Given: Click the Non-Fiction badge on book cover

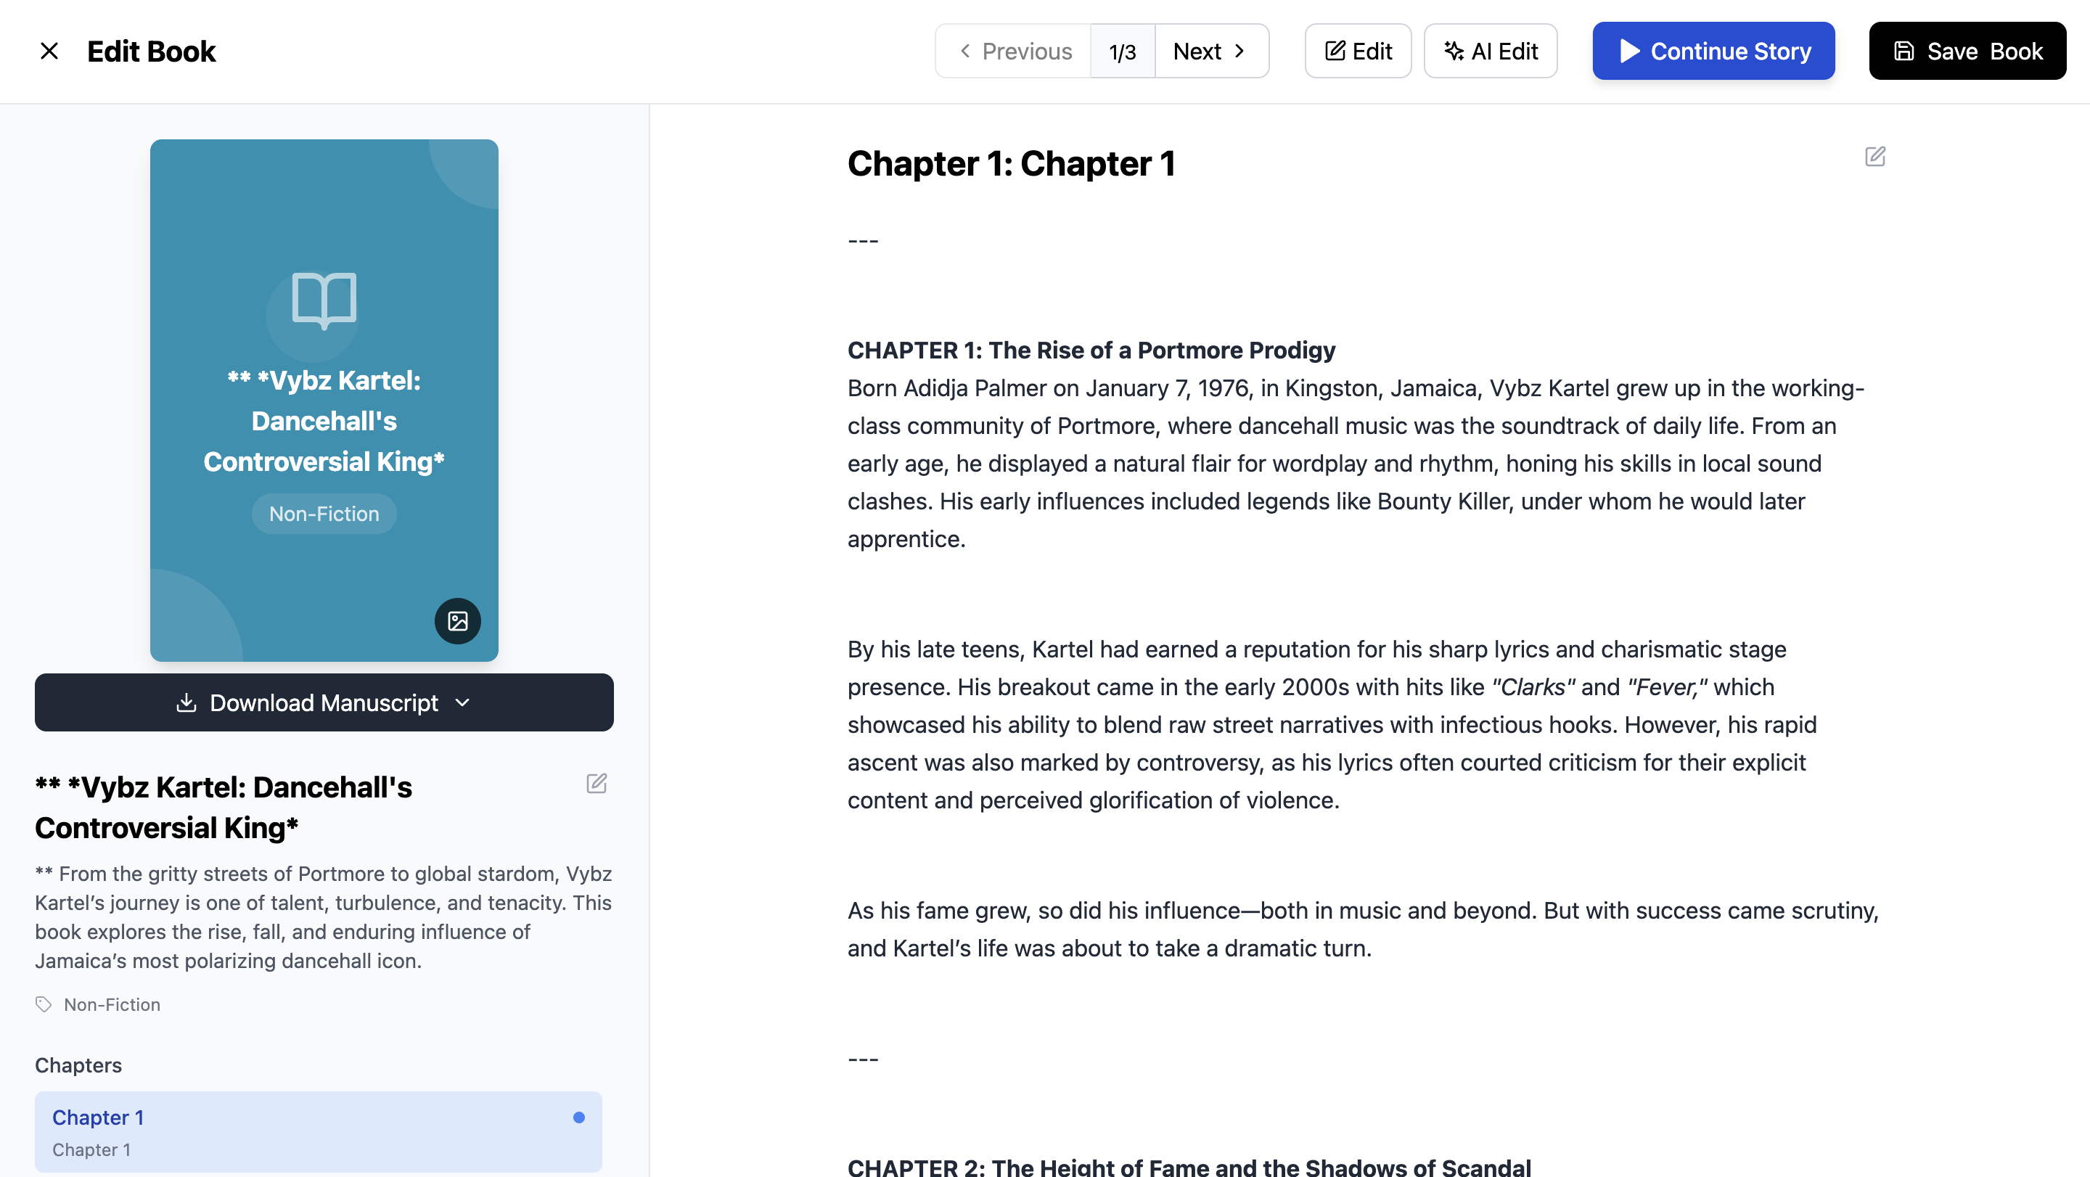Looking at the screenshot, I should [324, 514].
